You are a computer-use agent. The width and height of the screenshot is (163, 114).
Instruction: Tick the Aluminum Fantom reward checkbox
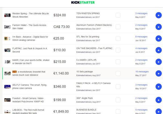pyautogui.click(x=118, y=27)
